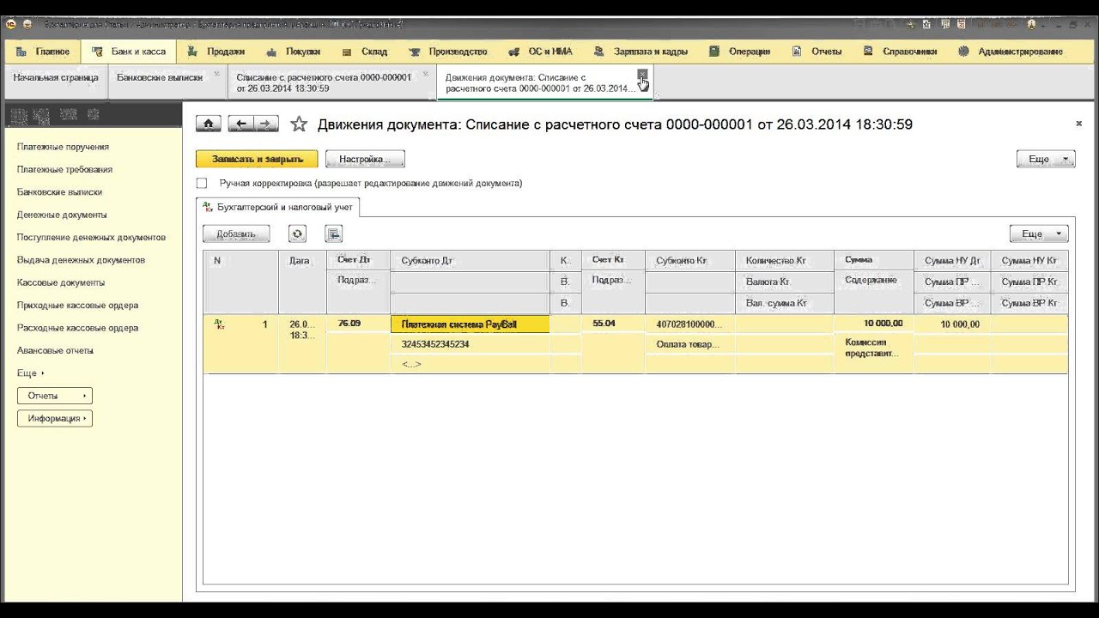Add document to favorites with star

(299, 124)
